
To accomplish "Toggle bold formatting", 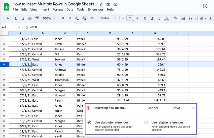I will (145, 18).
